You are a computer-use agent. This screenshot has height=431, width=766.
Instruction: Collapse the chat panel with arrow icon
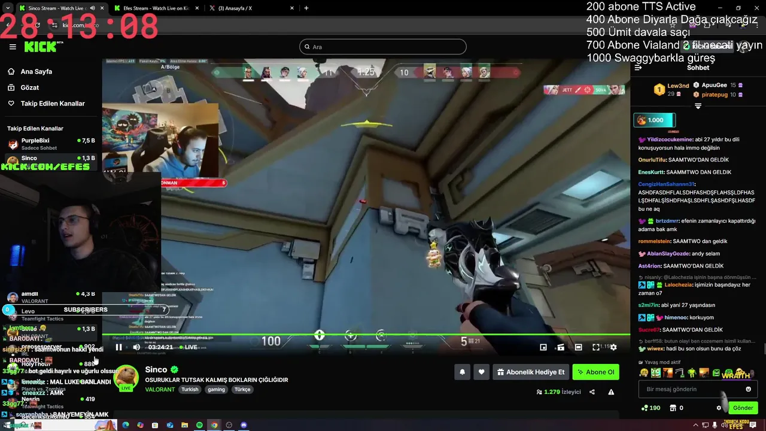(638, 68)
